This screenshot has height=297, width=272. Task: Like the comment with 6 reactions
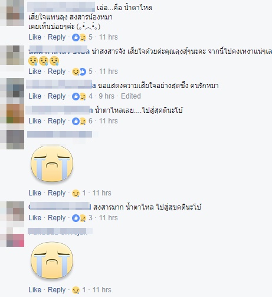[35, 121]
